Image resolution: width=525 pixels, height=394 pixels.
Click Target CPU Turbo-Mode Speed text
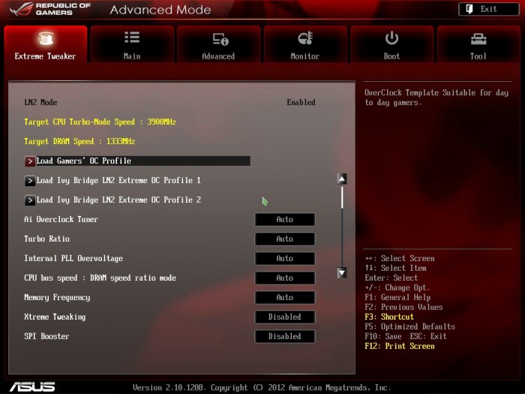(x=100, y=122)
